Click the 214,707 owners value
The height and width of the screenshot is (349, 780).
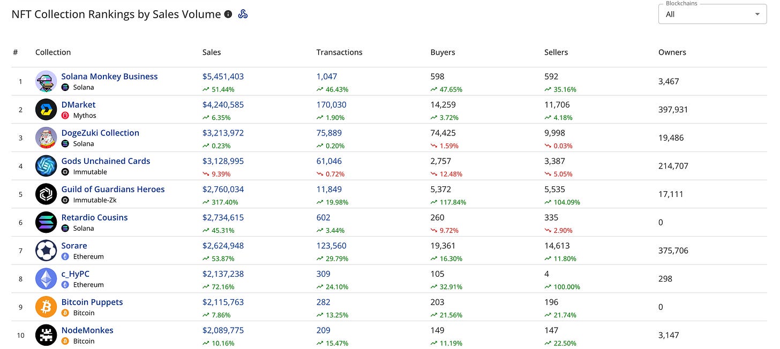click(x=673, y=166)
